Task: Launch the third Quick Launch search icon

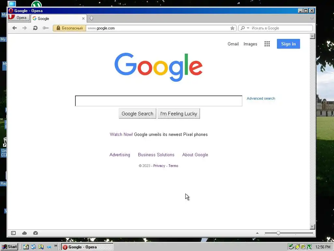Action: [41, 247]
